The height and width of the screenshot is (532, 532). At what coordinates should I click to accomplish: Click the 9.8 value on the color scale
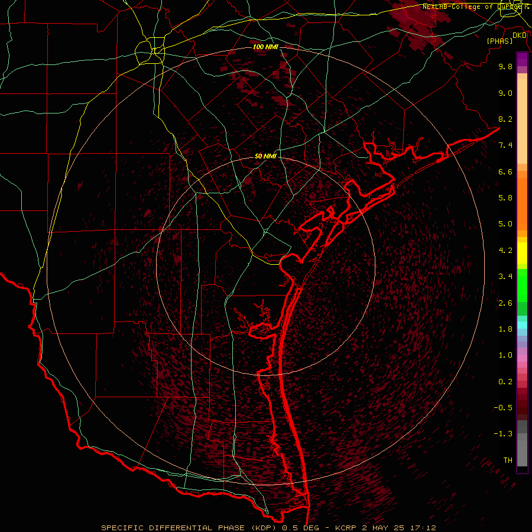[505, 67]
